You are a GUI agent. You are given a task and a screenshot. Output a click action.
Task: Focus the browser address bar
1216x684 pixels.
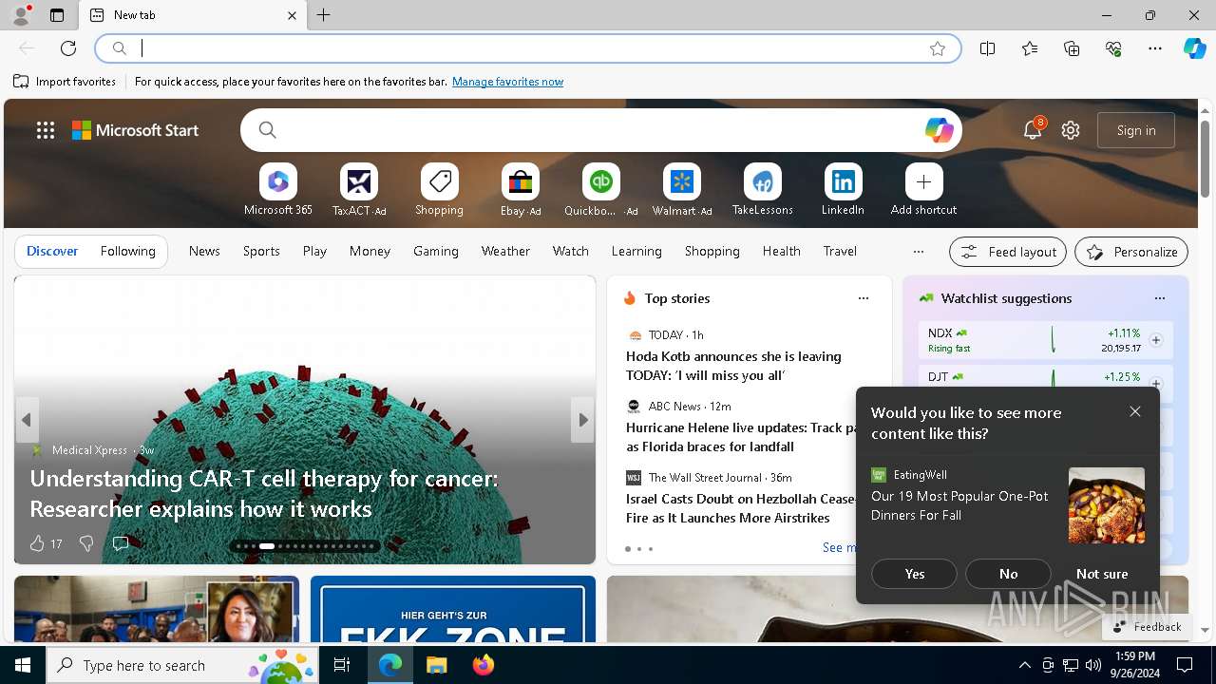528,48
